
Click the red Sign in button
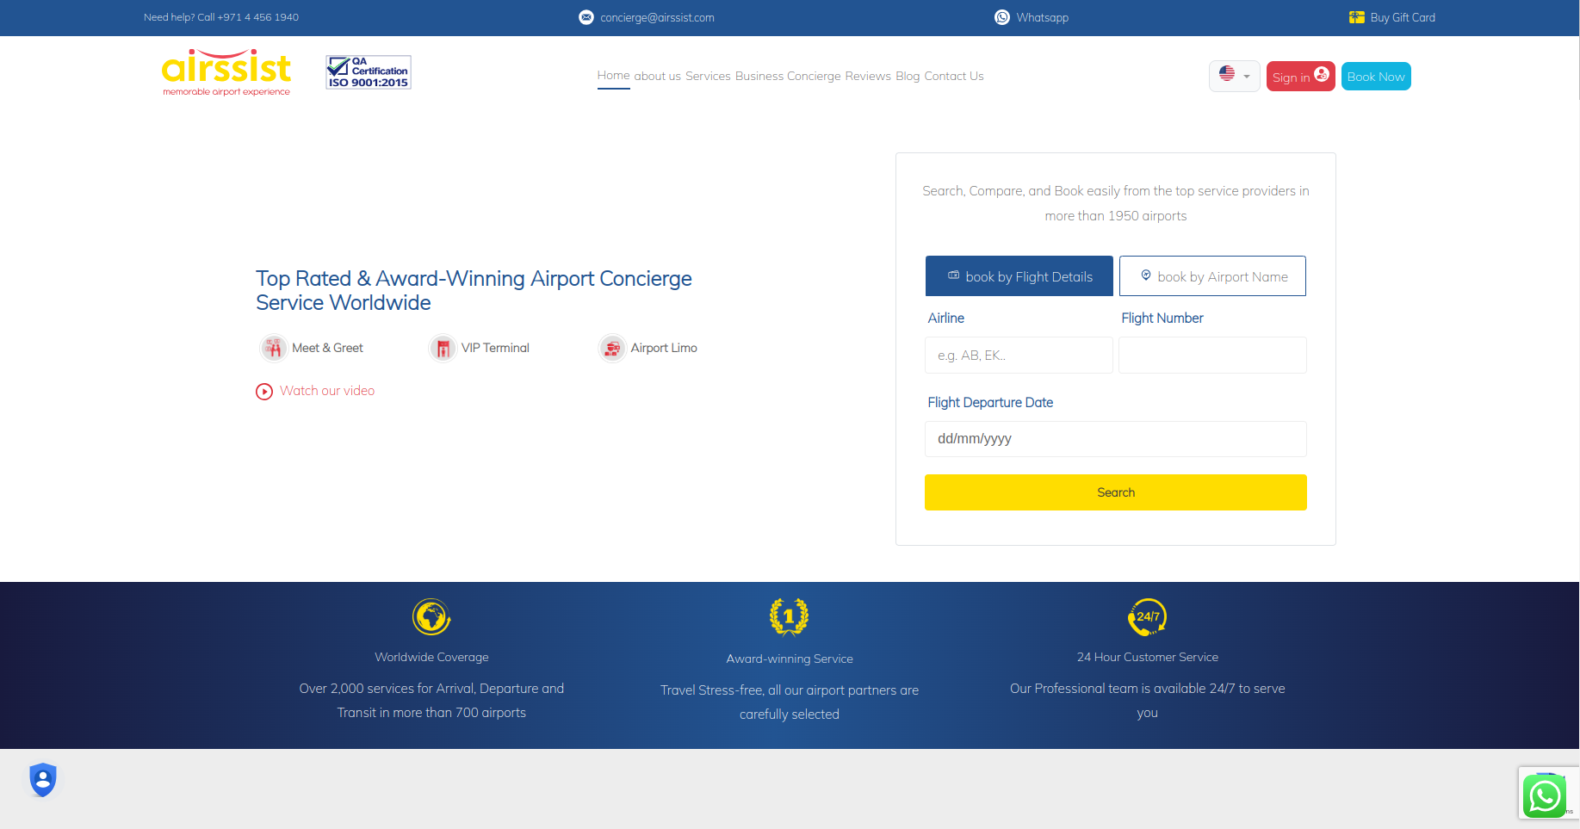click(1299, 77)
